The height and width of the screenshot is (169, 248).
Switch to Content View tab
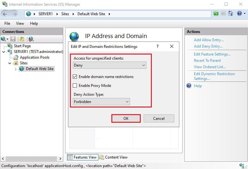(x=113, y=157)
